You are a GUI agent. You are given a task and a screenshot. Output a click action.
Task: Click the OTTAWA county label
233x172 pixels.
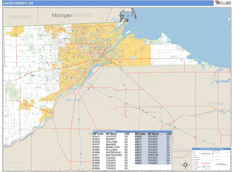[x=215, y=104]
